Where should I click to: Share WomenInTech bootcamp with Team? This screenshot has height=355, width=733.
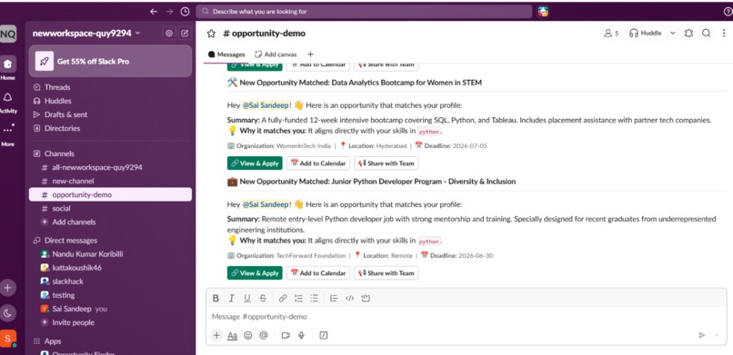387,163
